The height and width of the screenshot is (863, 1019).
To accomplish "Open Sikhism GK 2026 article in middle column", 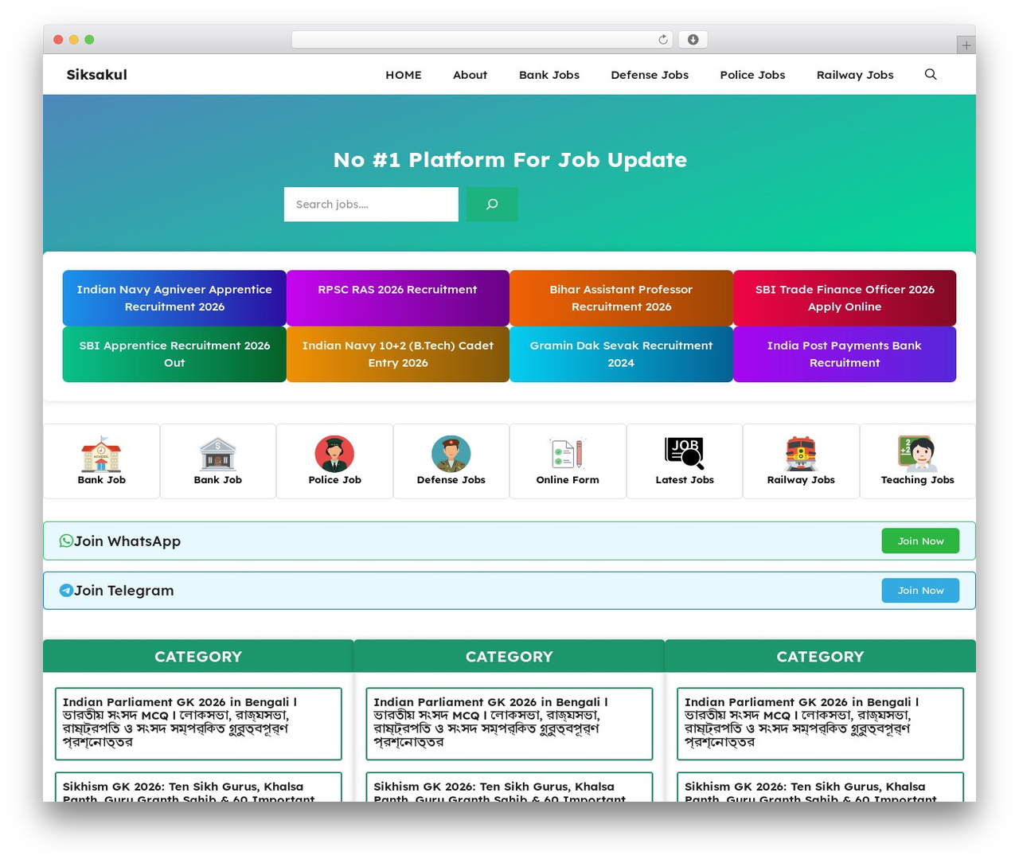I will pos(509,787).
